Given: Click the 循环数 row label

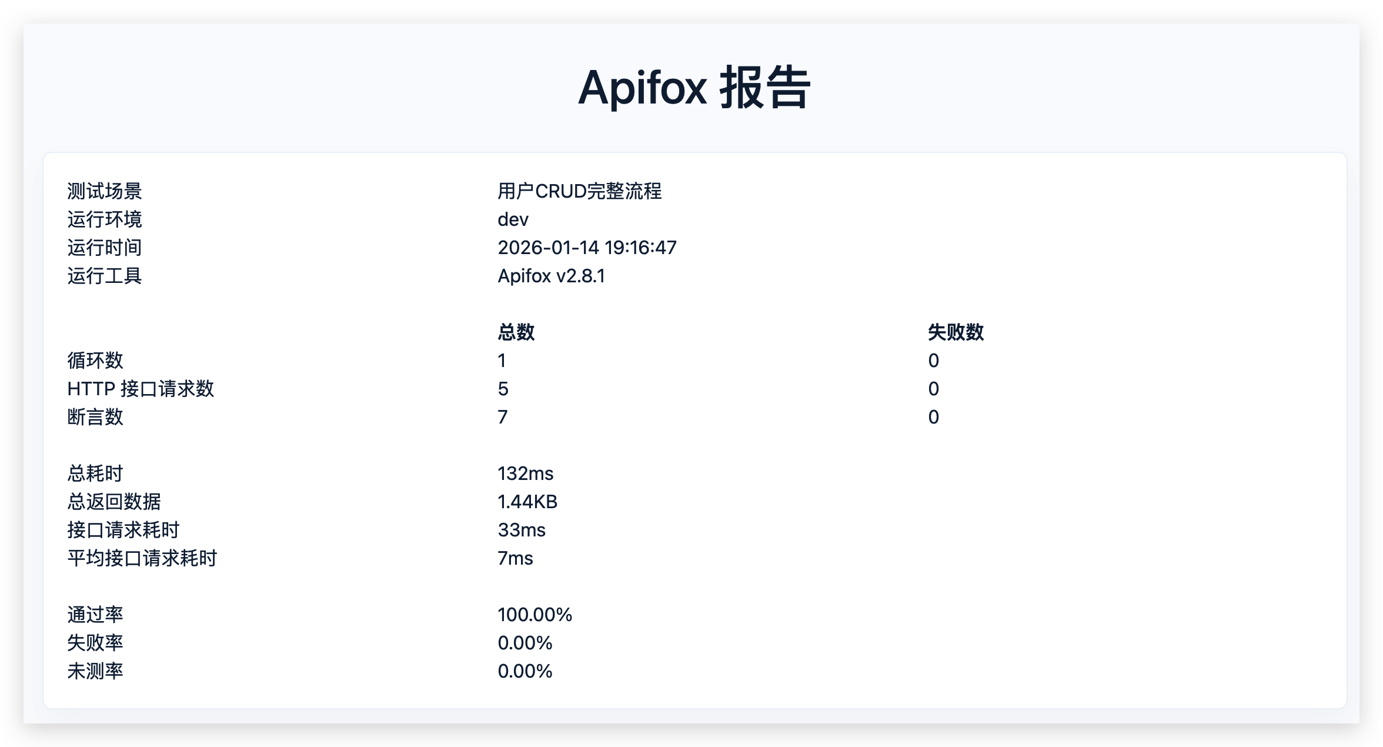Looking at the screenshot, I should pyautogui.click(x=95, y=361).
